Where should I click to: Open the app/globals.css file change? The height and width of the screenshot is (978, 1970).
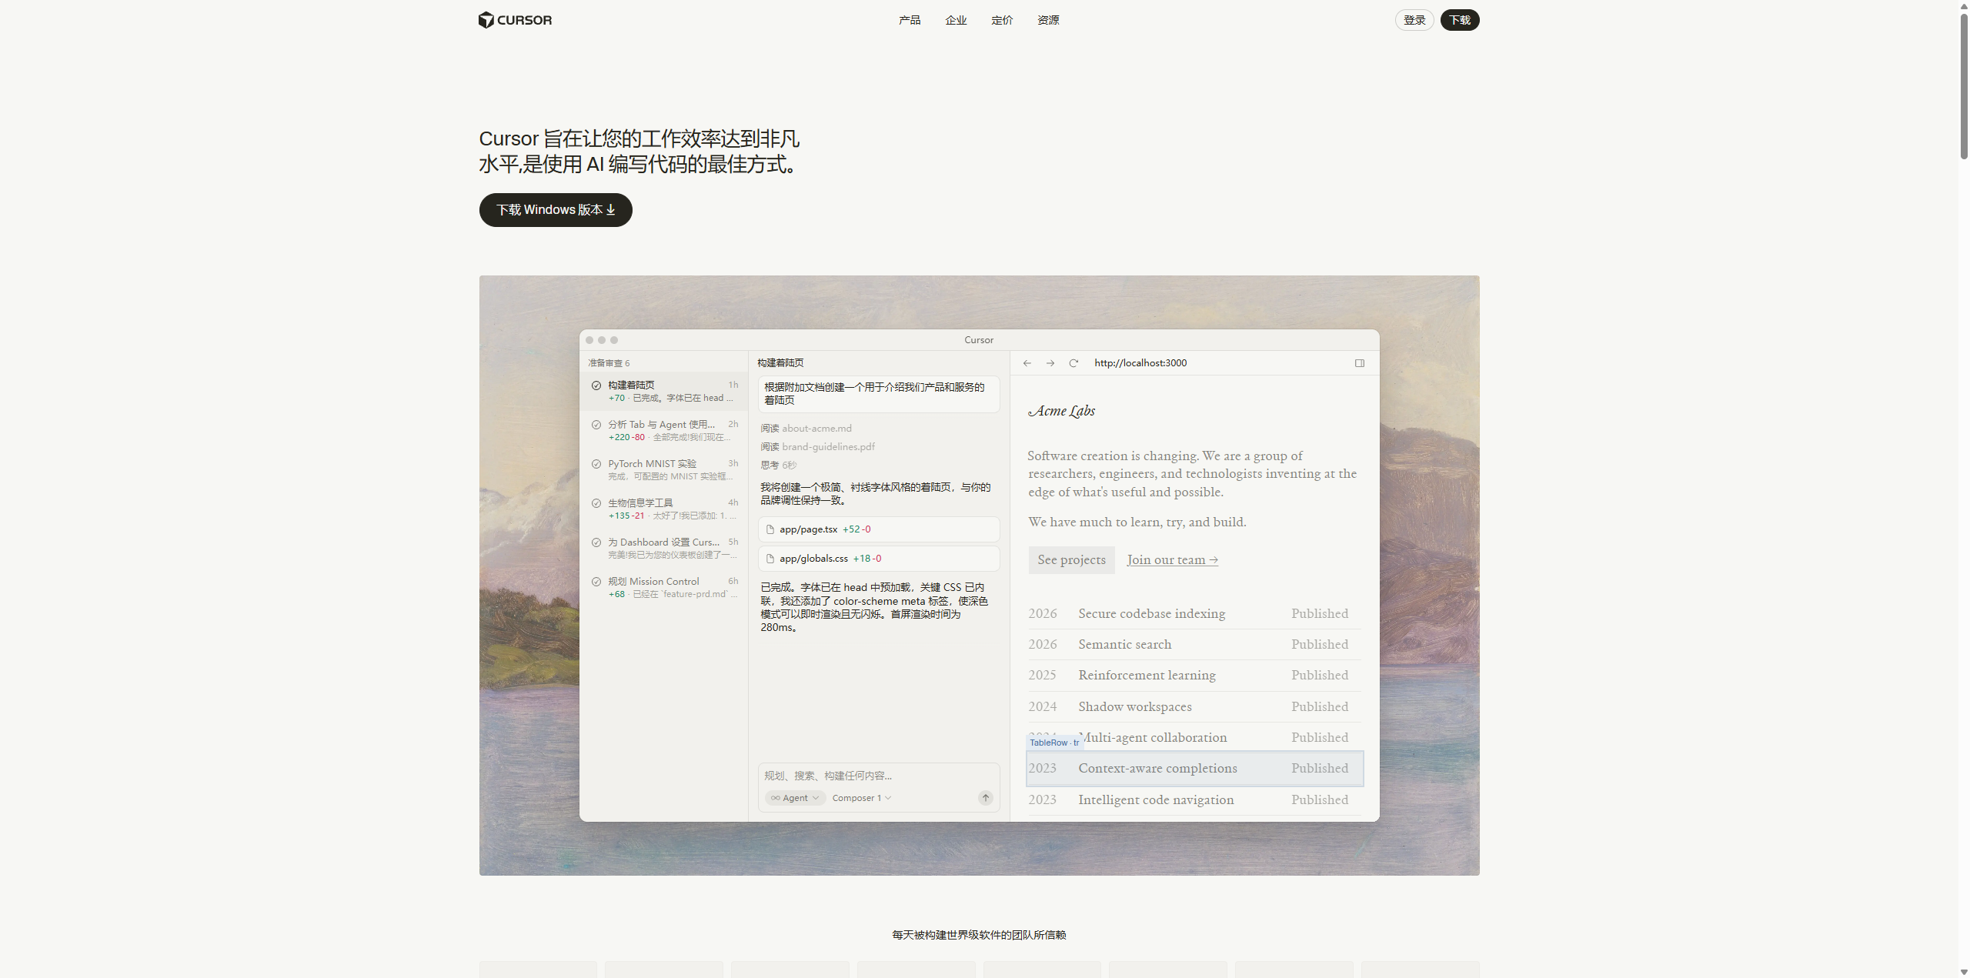(x=879, y=559)
